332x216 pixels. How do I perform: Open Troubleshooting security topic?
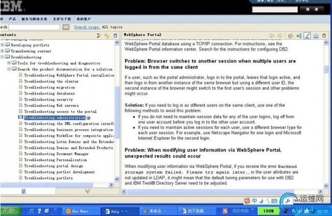coord(49,99)
